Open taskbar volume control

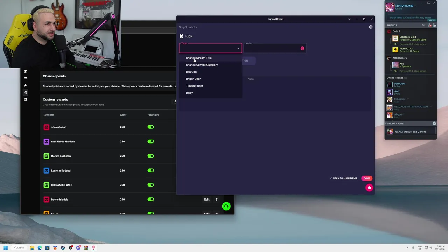[430, 248]
